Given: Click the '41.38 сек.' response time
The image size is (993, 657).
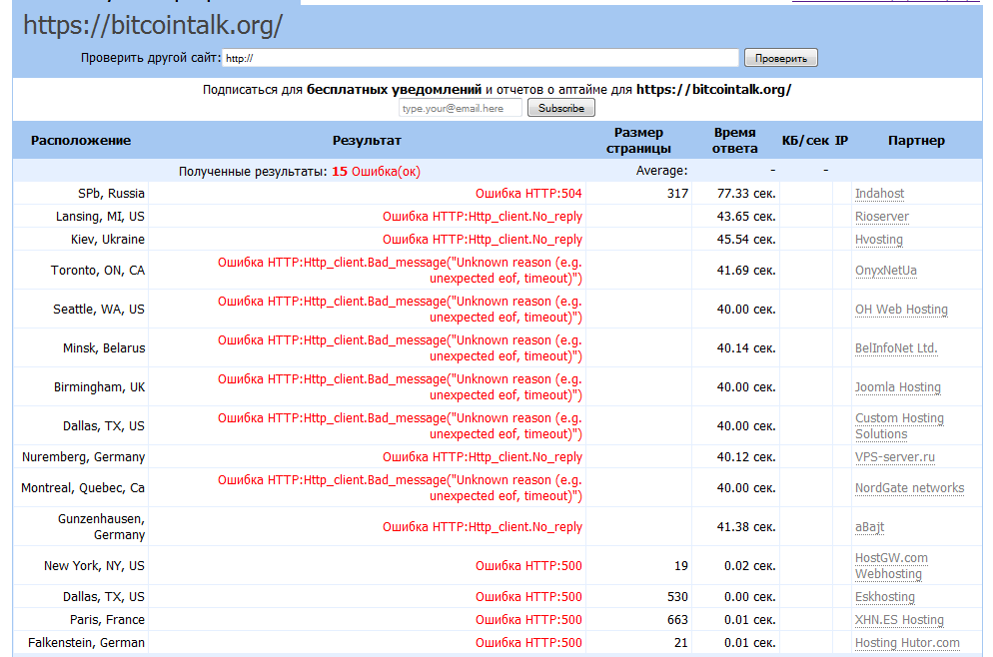Looking at the screenshot, I should (746, 526).
